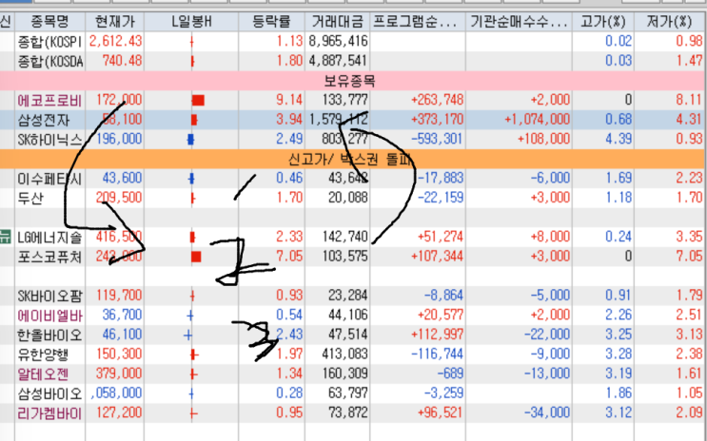Click 유한양행 trading value 413,083

344,355
